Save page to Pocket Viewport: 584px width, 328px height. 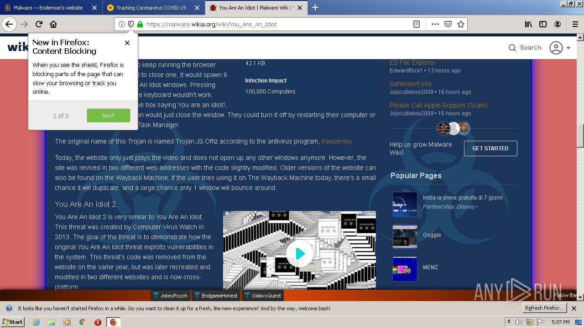click(448, 24)
